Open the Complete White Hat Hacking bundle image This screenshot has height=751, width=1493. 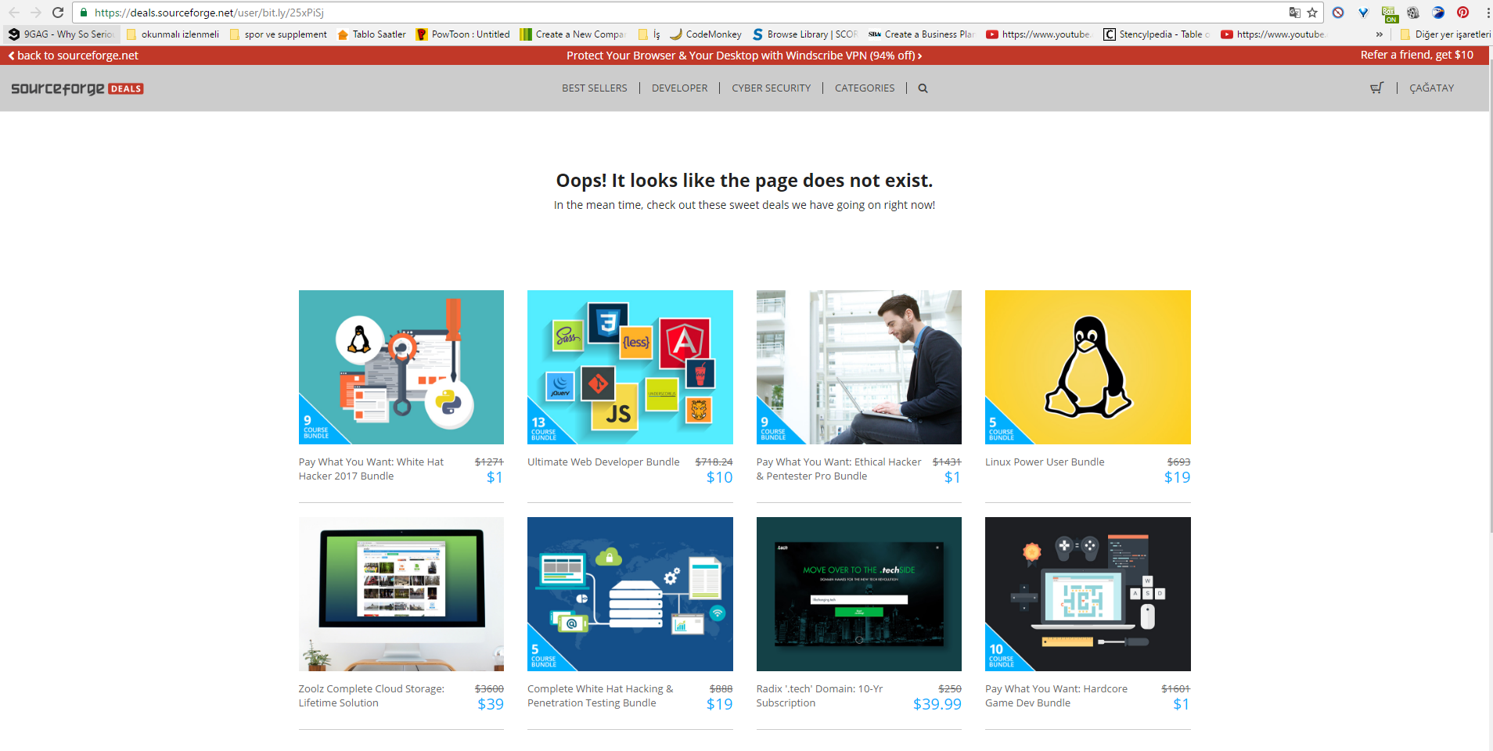(x=630, y=594)
